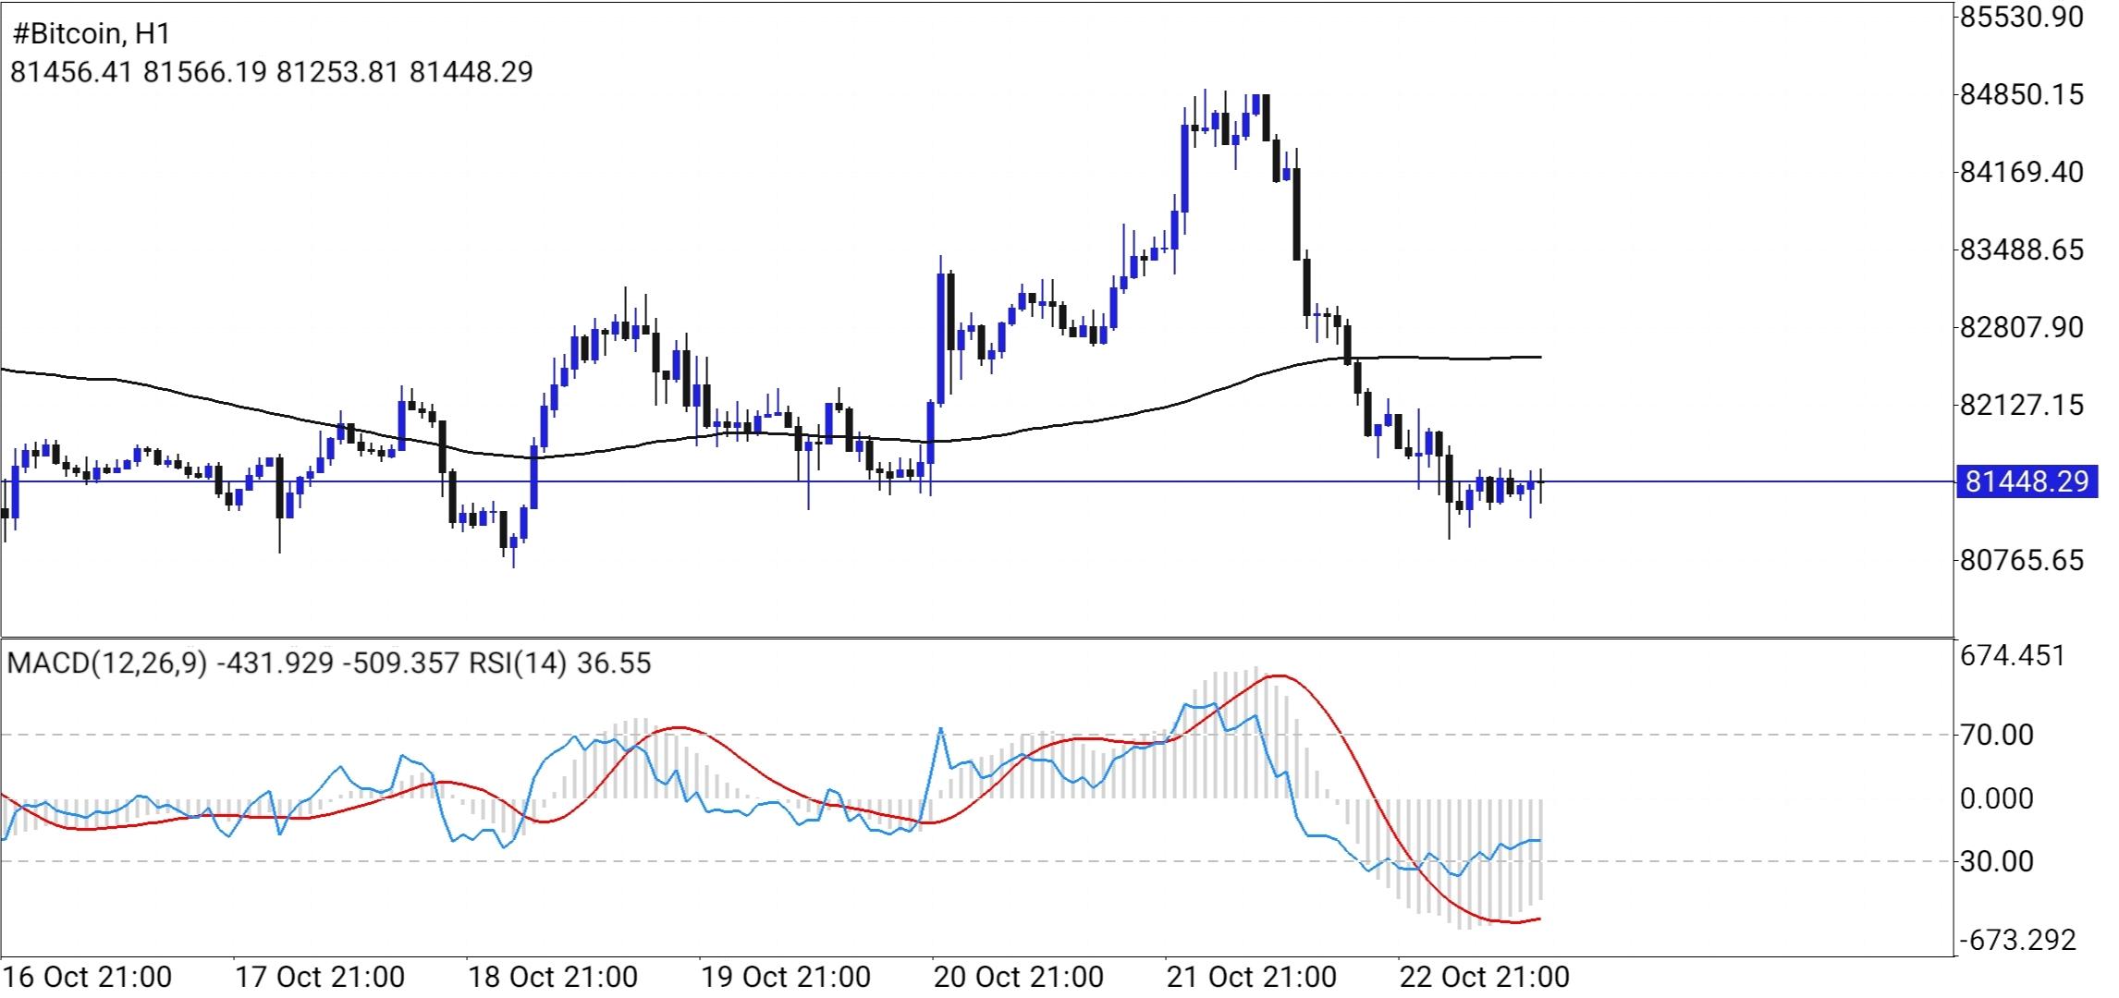Click the 16 Oct 21:00 time label
This screenshot has width=2119, height=998.
tap(87, 977)
